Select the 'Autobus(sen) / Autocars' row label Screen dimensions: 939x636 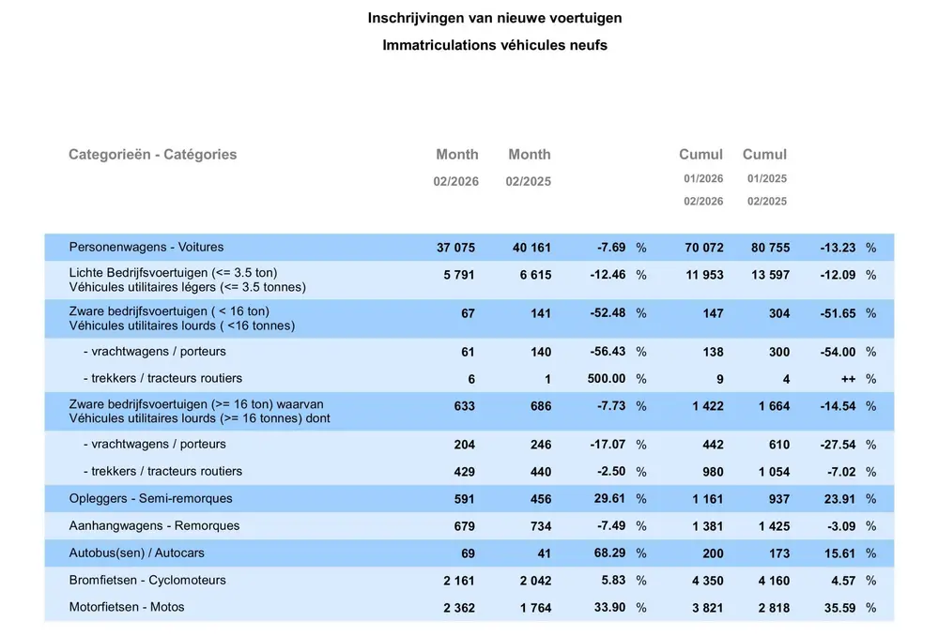(139, 553)
